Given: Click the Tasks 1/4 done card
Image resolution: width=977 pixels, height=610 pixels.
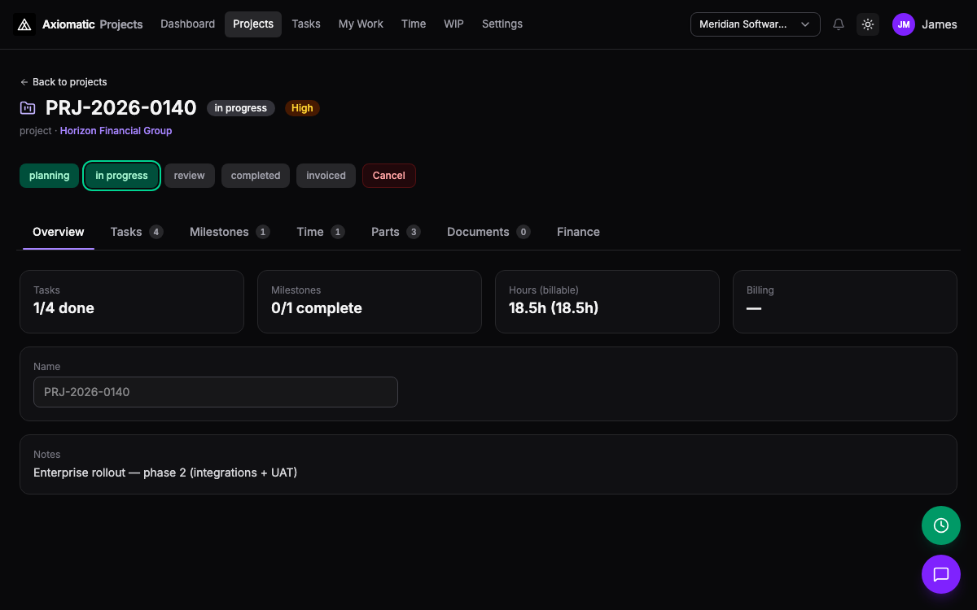Looking at the screenshot, I should [132, 302].
